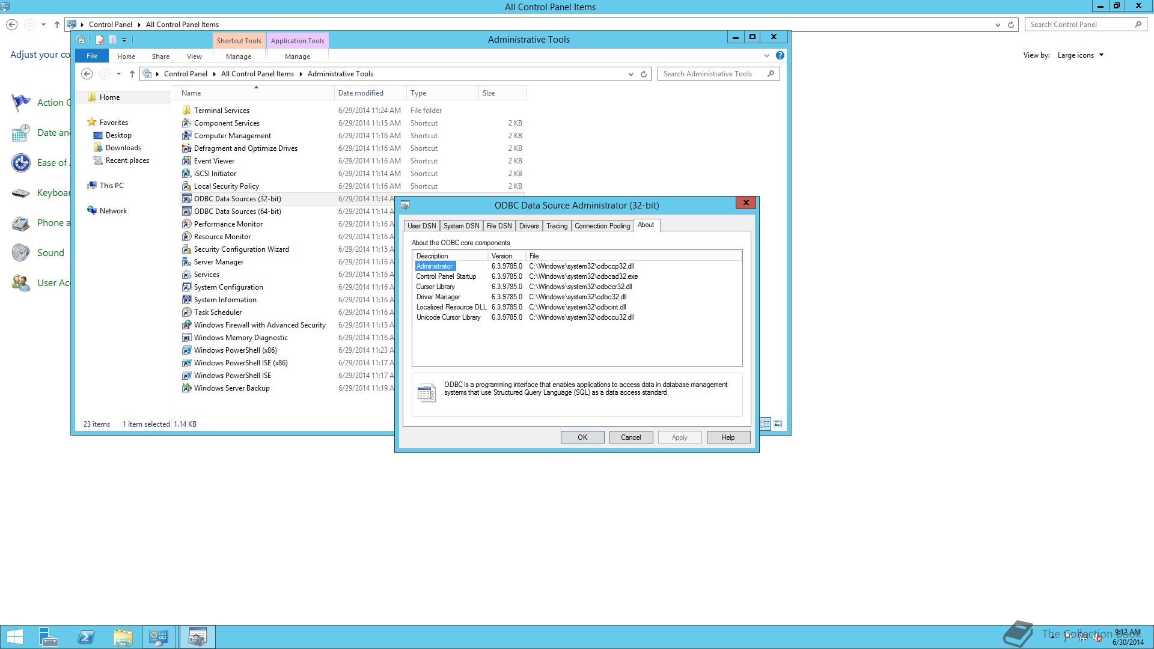Switch to File DSN tab
The width and height of the screenshot is (1154, 649).
tap(499, 225)
